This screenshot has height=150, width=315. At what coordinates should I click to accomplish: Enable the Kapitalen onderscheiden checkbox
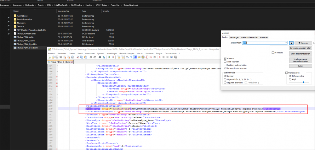224,65
